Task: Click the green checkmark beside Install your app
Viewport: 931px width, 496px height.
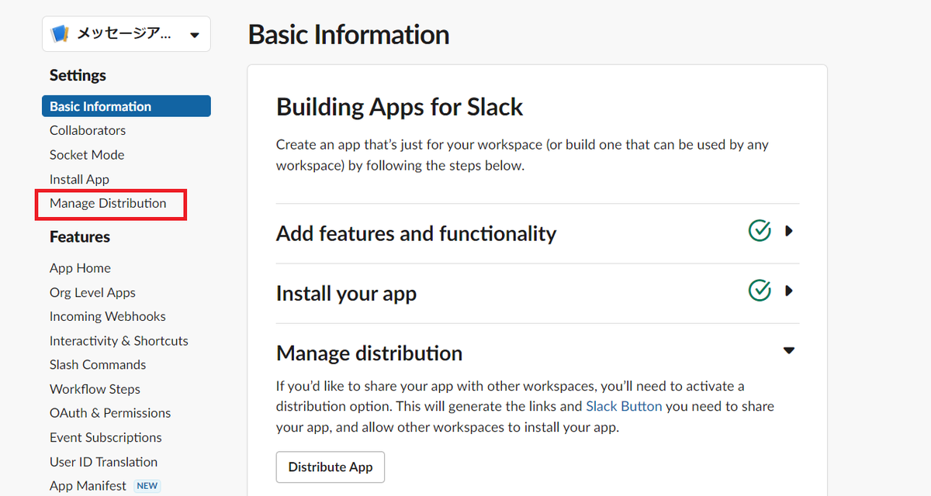Action: click(760, 291)
